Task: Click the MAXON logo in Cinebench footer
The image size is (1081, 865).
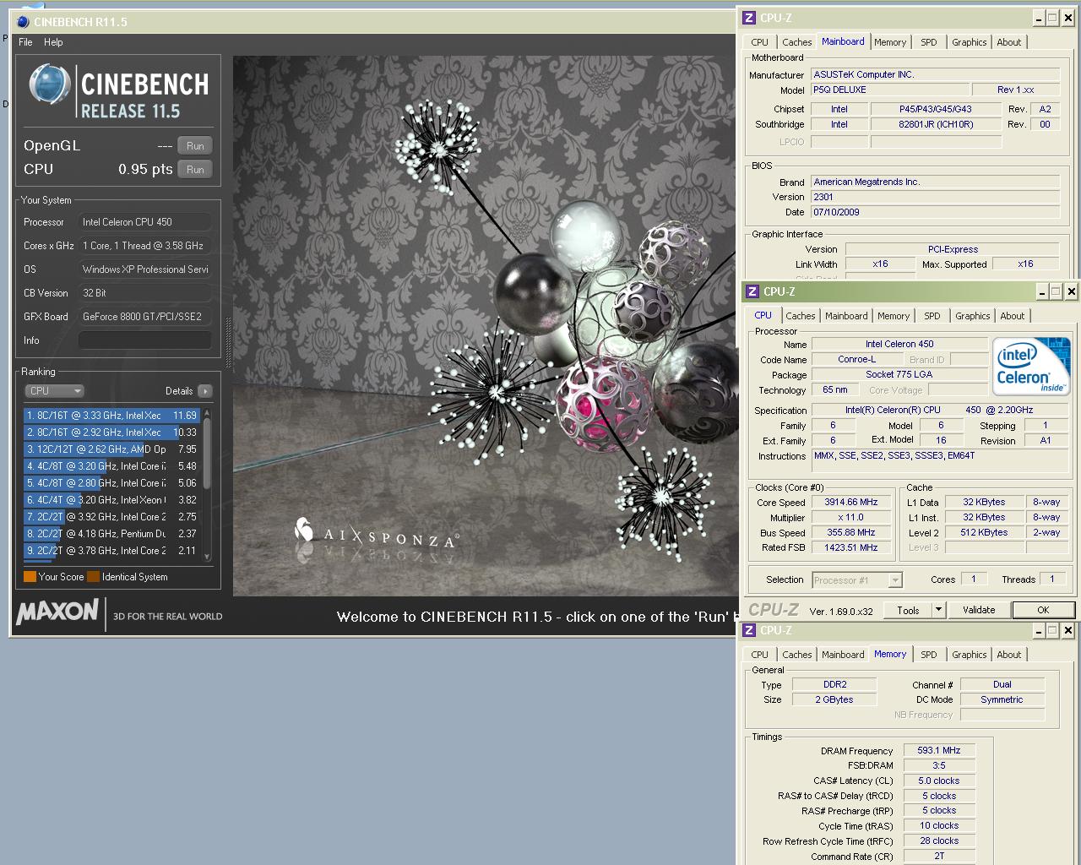Action: tap(57, 612)
